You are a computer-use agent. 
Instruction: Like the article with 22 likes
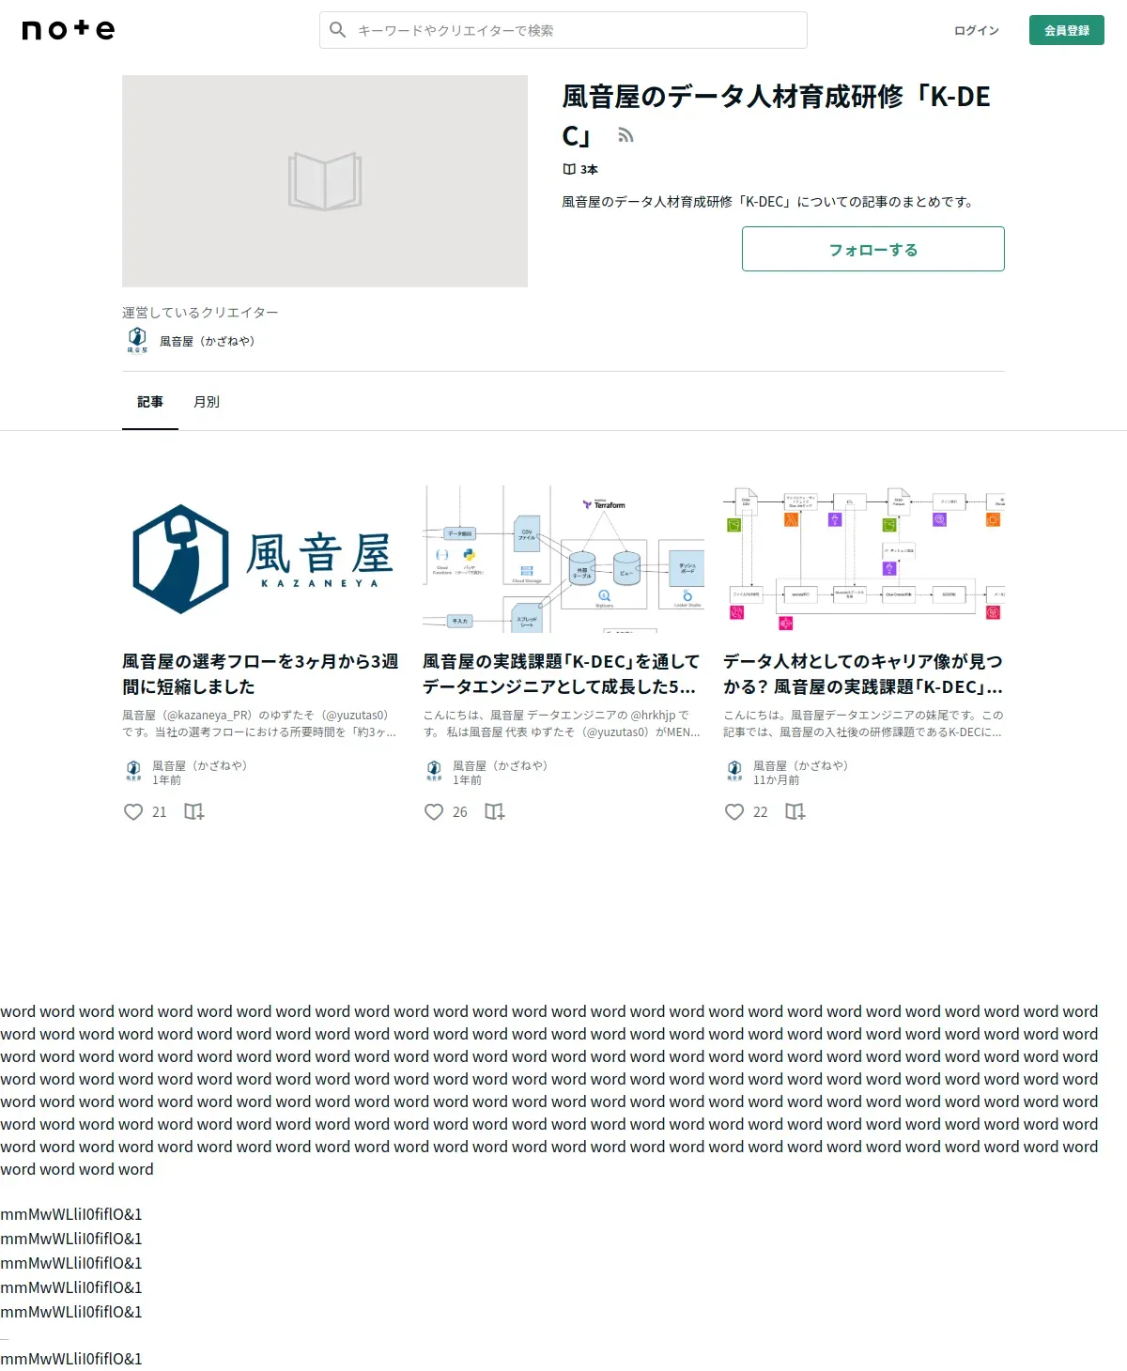(734, 812)
